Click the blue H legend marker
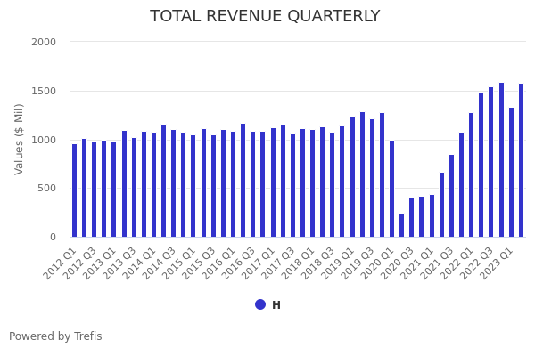 [260, 304]
